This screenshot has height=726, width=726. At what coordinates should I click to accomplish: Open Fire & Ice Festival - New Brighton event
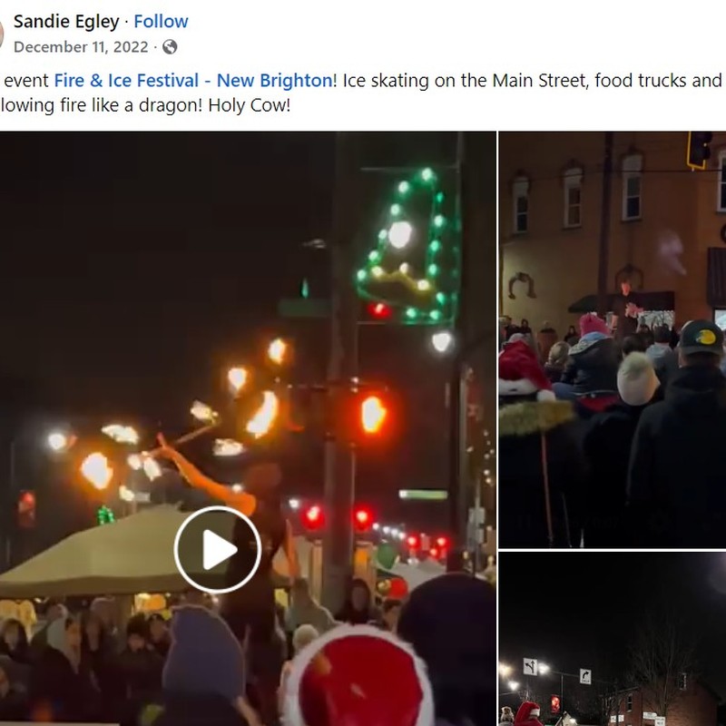[193, 81]
